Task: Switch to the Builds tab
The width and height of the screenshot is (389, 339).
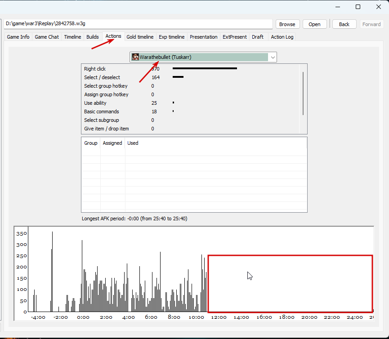Action: pyautogui.click(x=93, y=37)
